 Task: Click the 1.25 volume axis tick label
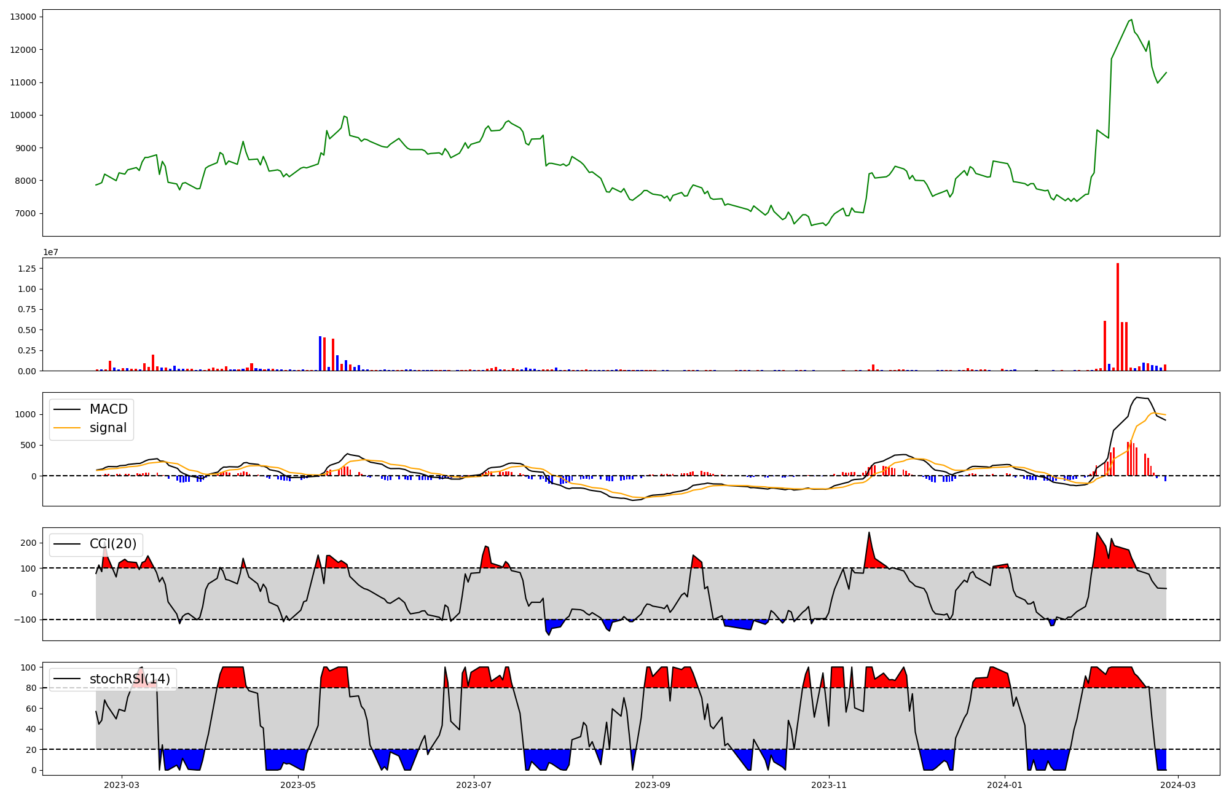(26, 269)
